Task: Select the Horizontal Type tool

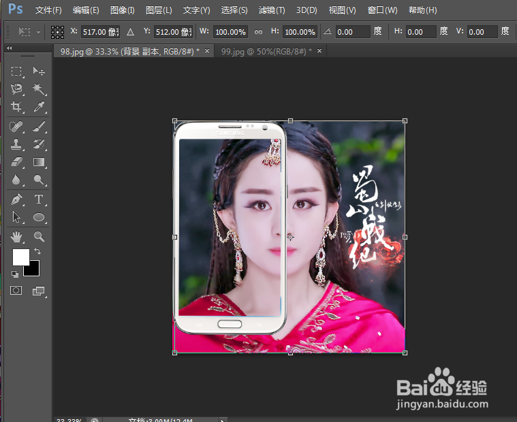Action: 39,199
